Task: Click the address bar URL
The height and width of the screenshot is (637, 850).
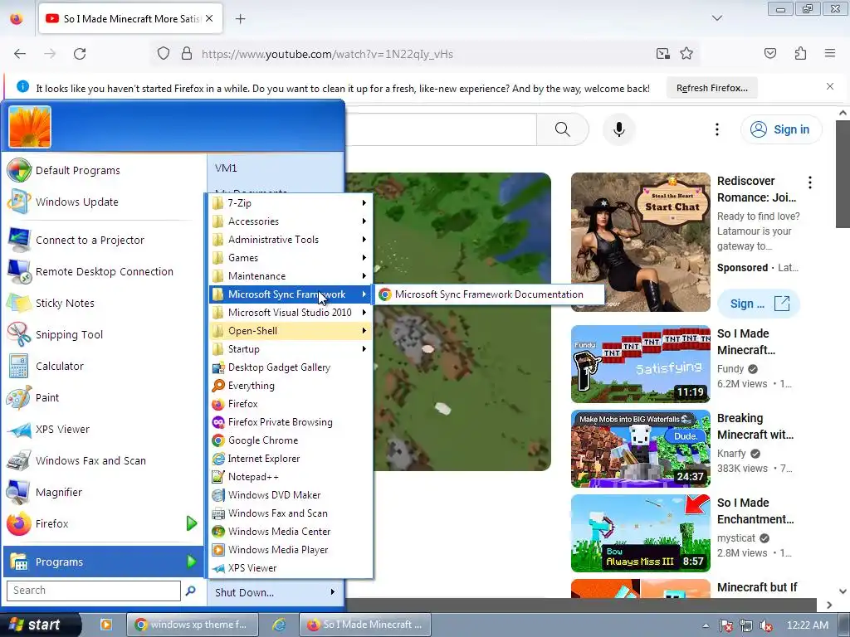Action: click(327, 54)
